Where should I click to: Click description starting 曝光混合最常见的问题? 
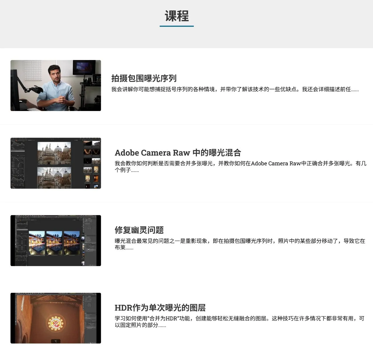(x=240, y=244)
